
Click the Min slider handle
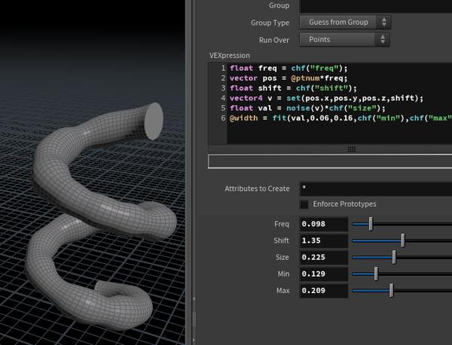click(x=375, y=274)
